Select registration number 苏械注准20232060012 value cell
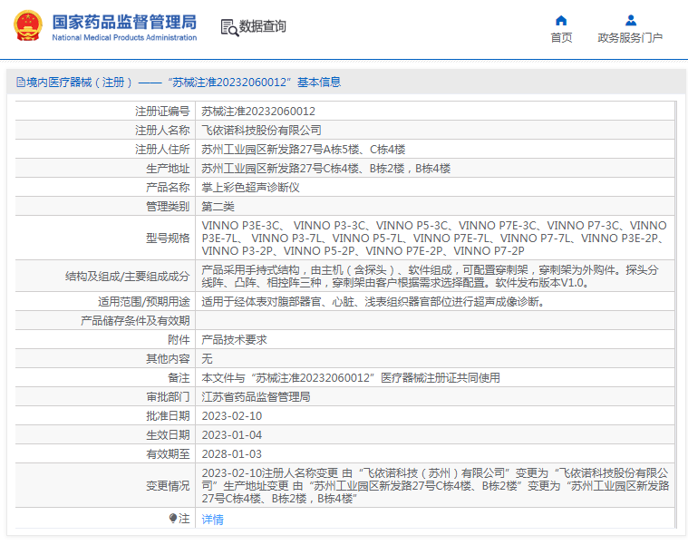 click(x=258, y=112)
